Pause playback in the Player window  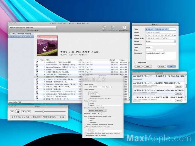[18, 112]
